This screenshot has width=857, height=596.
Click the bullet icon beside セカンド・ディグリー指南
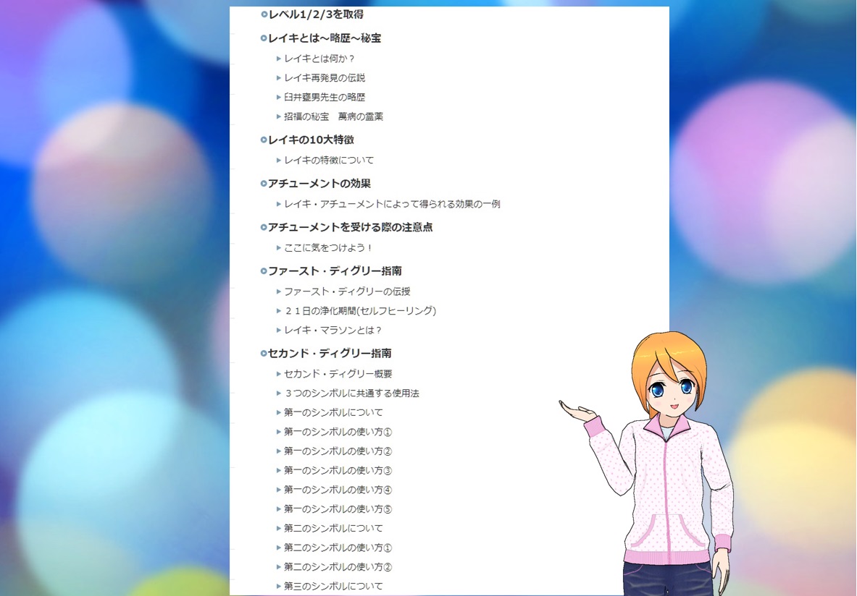[264, 354]
